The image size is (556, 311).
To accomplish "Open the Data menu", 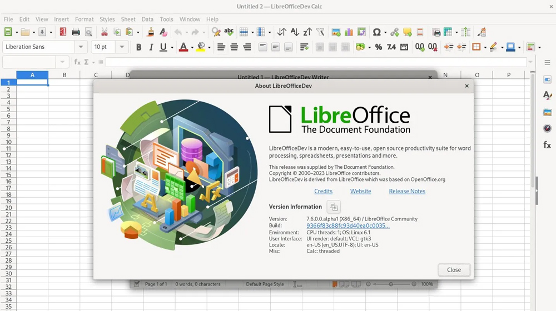I will click(x=147, y=19).
